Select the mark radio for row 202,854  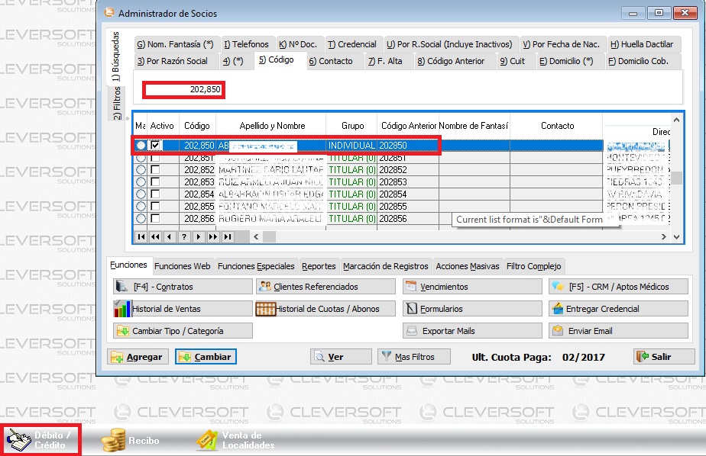point(141,194)
